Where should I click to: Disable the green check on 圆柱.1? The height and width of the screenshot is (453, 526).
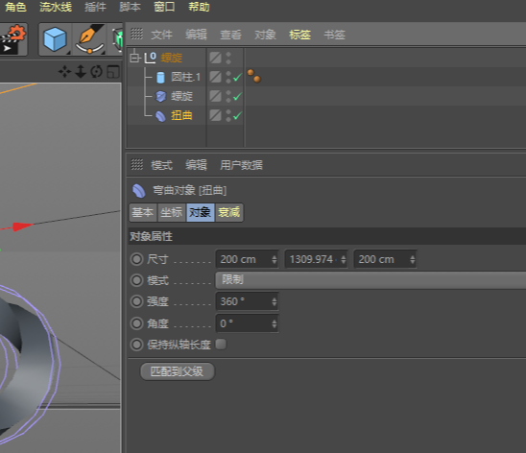(237, 78)
